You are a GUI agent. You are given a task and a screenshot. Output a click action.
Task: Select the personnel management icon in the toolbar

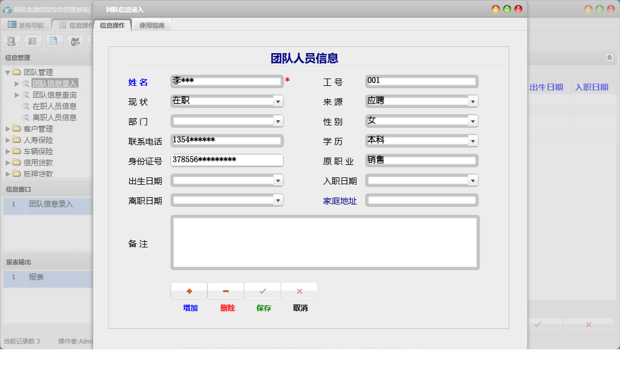[74, 41]
